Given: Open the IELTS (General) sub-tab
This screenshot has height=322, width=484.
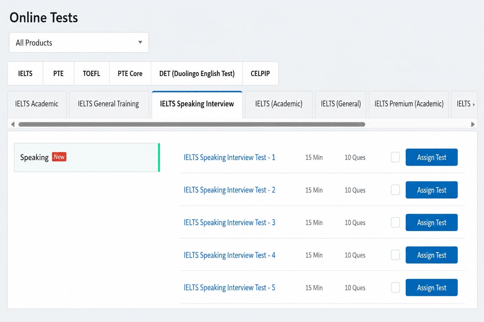Looking at the screenshot, I should click(341, 104).
